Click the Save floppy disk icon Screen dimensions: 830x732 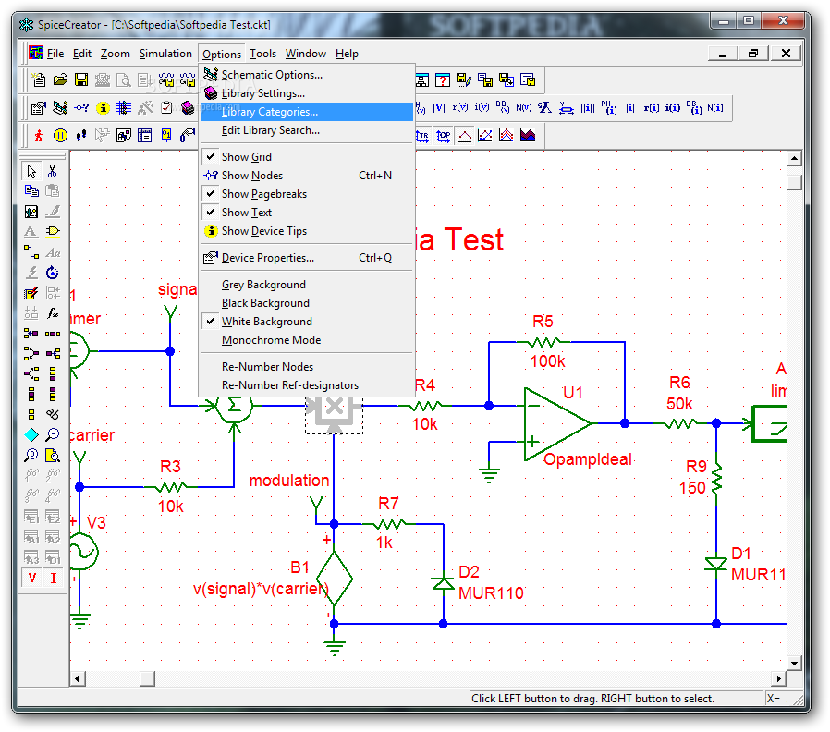(x=81, y=79)
